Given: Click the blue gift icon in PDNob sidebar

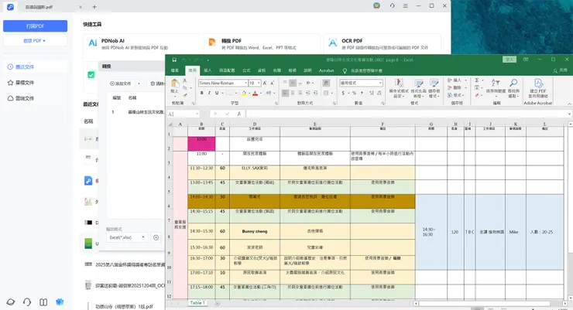Looking at the screenshot, I should (60, 302).
